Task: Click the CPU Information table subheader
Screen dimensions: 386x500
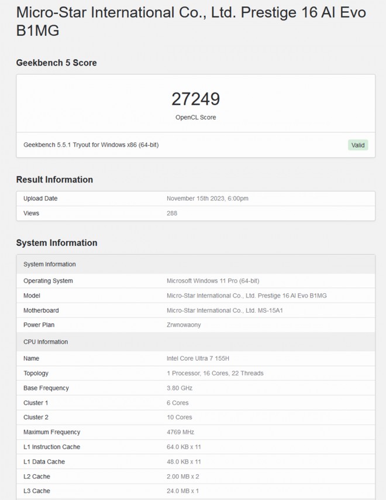Action: (x=46, y=342)
